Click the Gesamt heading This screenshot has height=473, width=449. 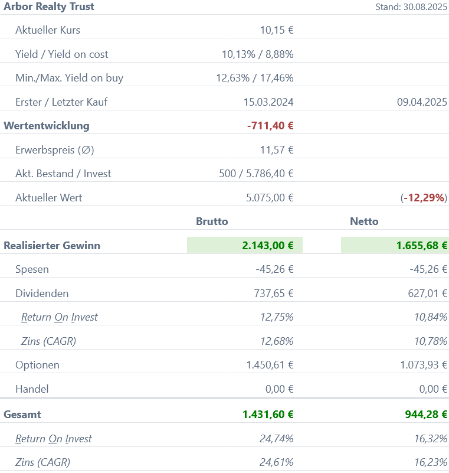coord(22,415)
